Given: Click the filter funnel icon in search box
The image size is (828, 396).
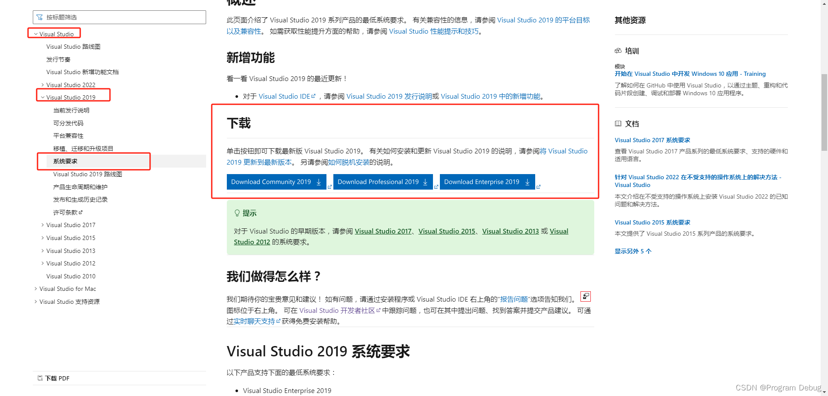Looking at the screenshot, I should [40, 17].
